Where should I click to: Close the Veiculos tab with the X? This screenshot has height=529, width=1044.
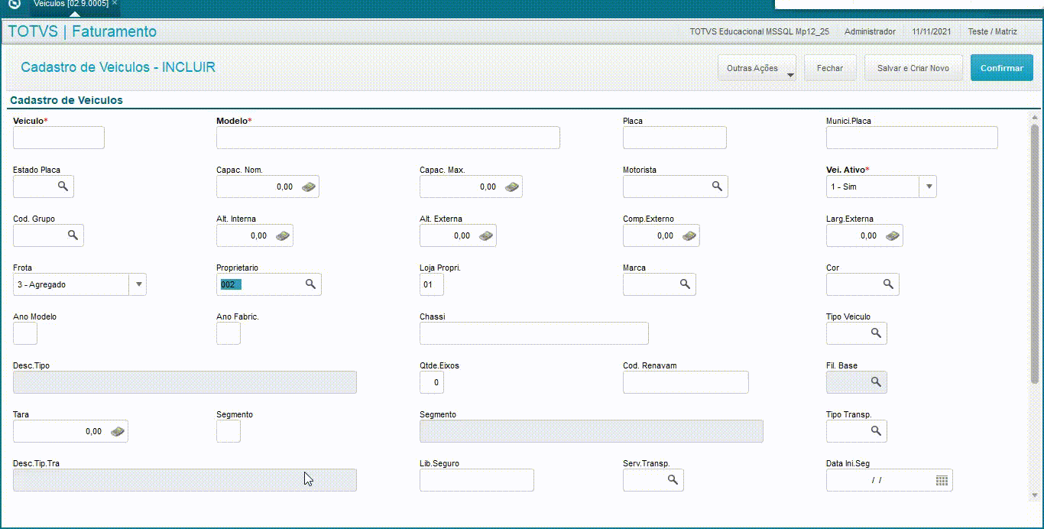point(115,4)
